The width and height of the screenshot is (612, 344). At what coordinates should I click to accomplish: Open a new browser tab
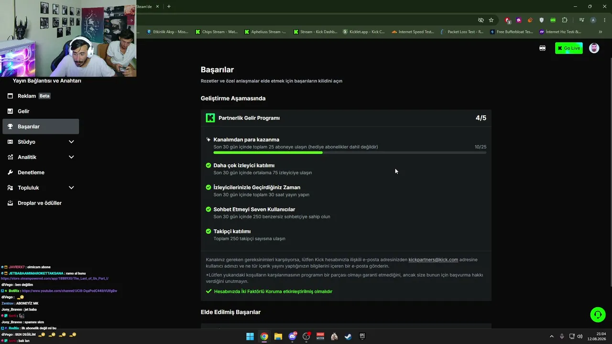tap(169, 6)
